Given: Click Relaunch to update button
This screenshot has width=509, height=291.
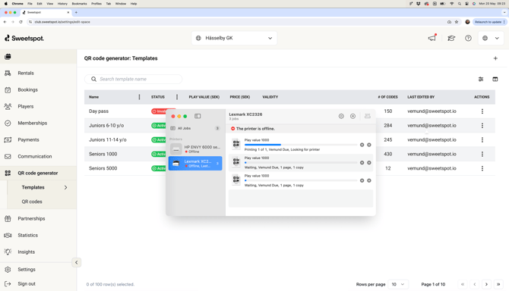Looking at the screenshot, I should 489,22.
